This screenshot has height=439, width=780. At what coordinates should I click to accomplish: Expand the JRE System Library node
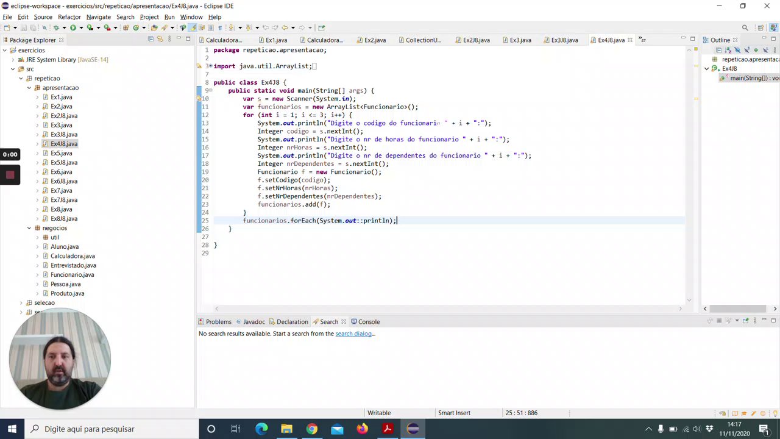13,60
